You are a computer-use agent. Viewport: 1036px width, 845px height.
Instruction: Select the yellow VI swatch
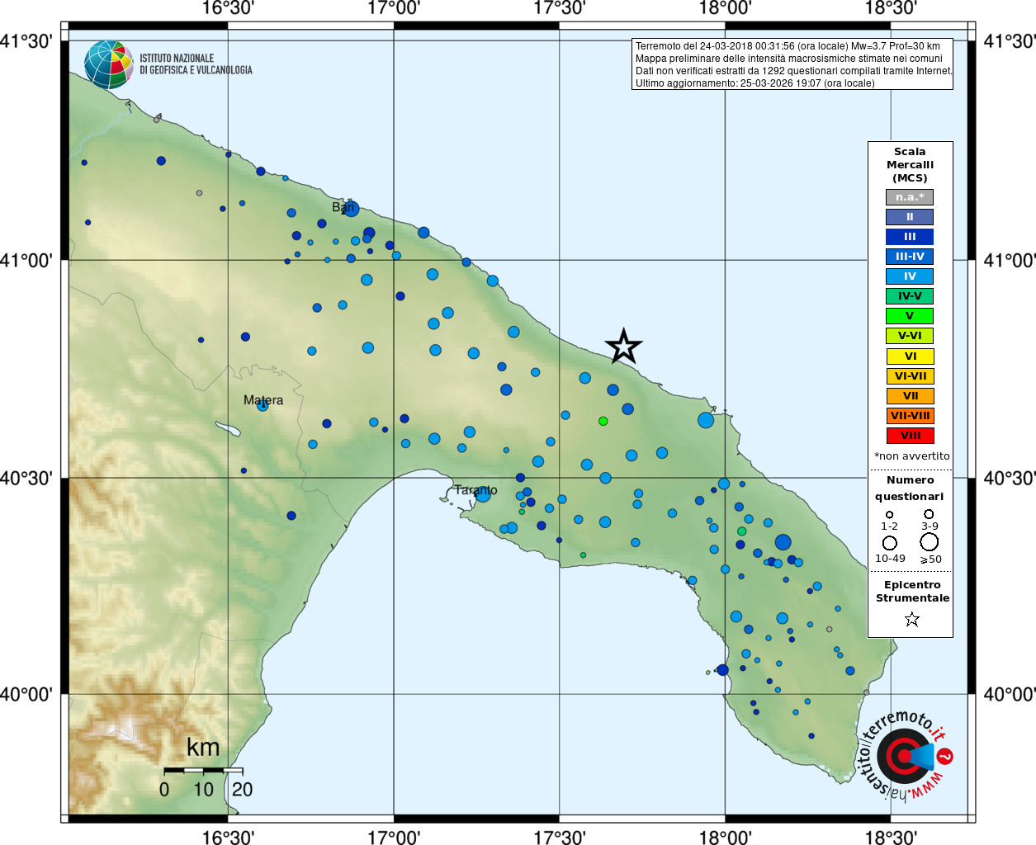[x=910, y=356]
